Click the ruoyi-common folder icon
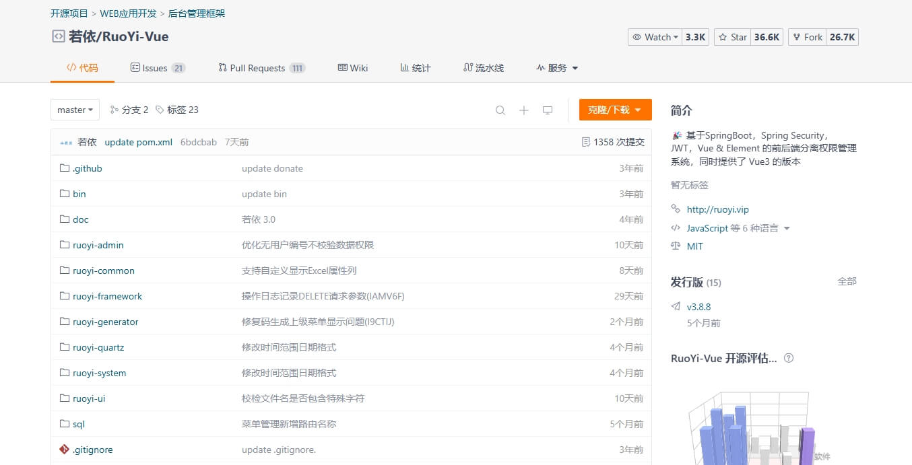This screenshot has width=912, height=465. (x=65, y=271)
